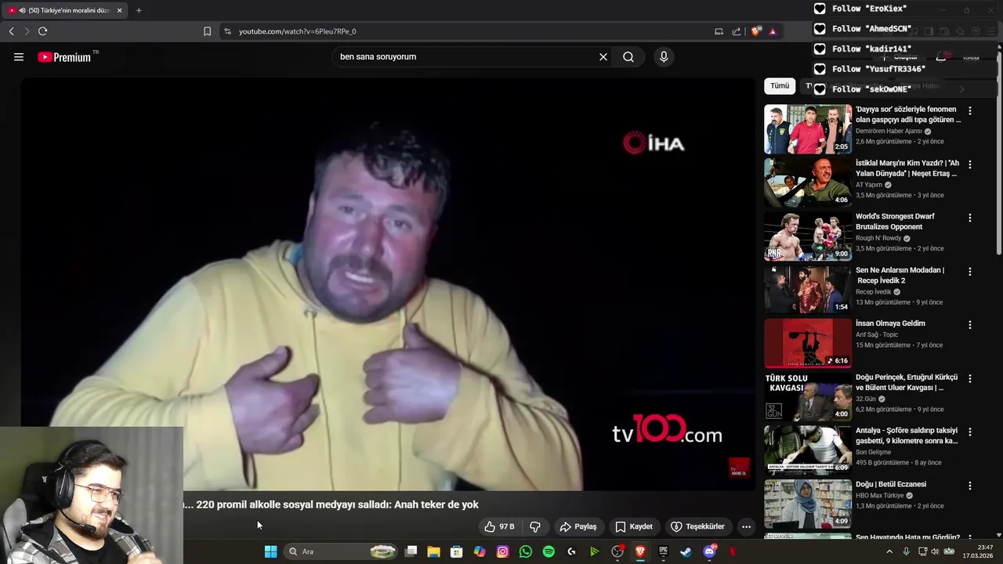Open 'Doğu | Betül Eczanesi' video title
This screenshot has width=1003, height=564.
891,484
